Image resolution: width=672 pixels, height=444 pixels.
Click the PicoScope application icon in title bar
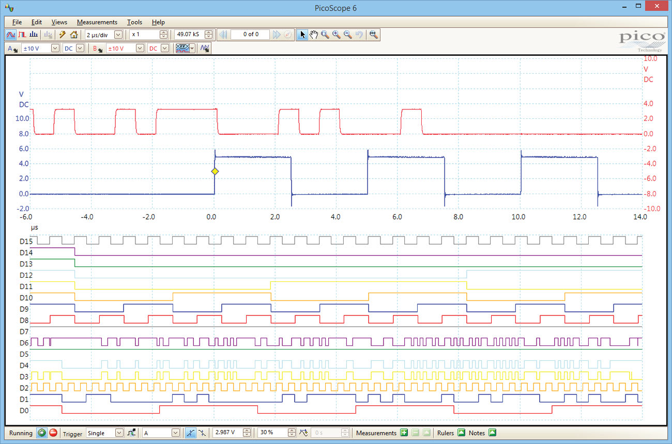tap(9, 8)
